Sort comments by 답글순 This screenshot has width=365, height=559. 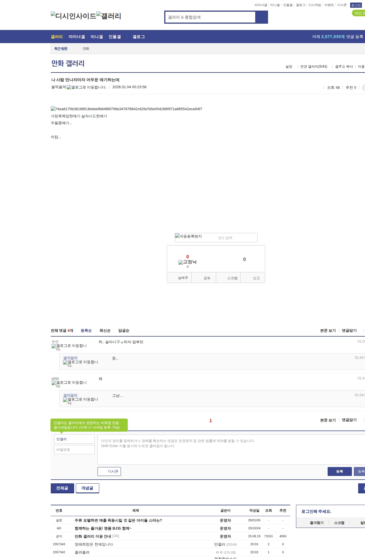point(124,331)
